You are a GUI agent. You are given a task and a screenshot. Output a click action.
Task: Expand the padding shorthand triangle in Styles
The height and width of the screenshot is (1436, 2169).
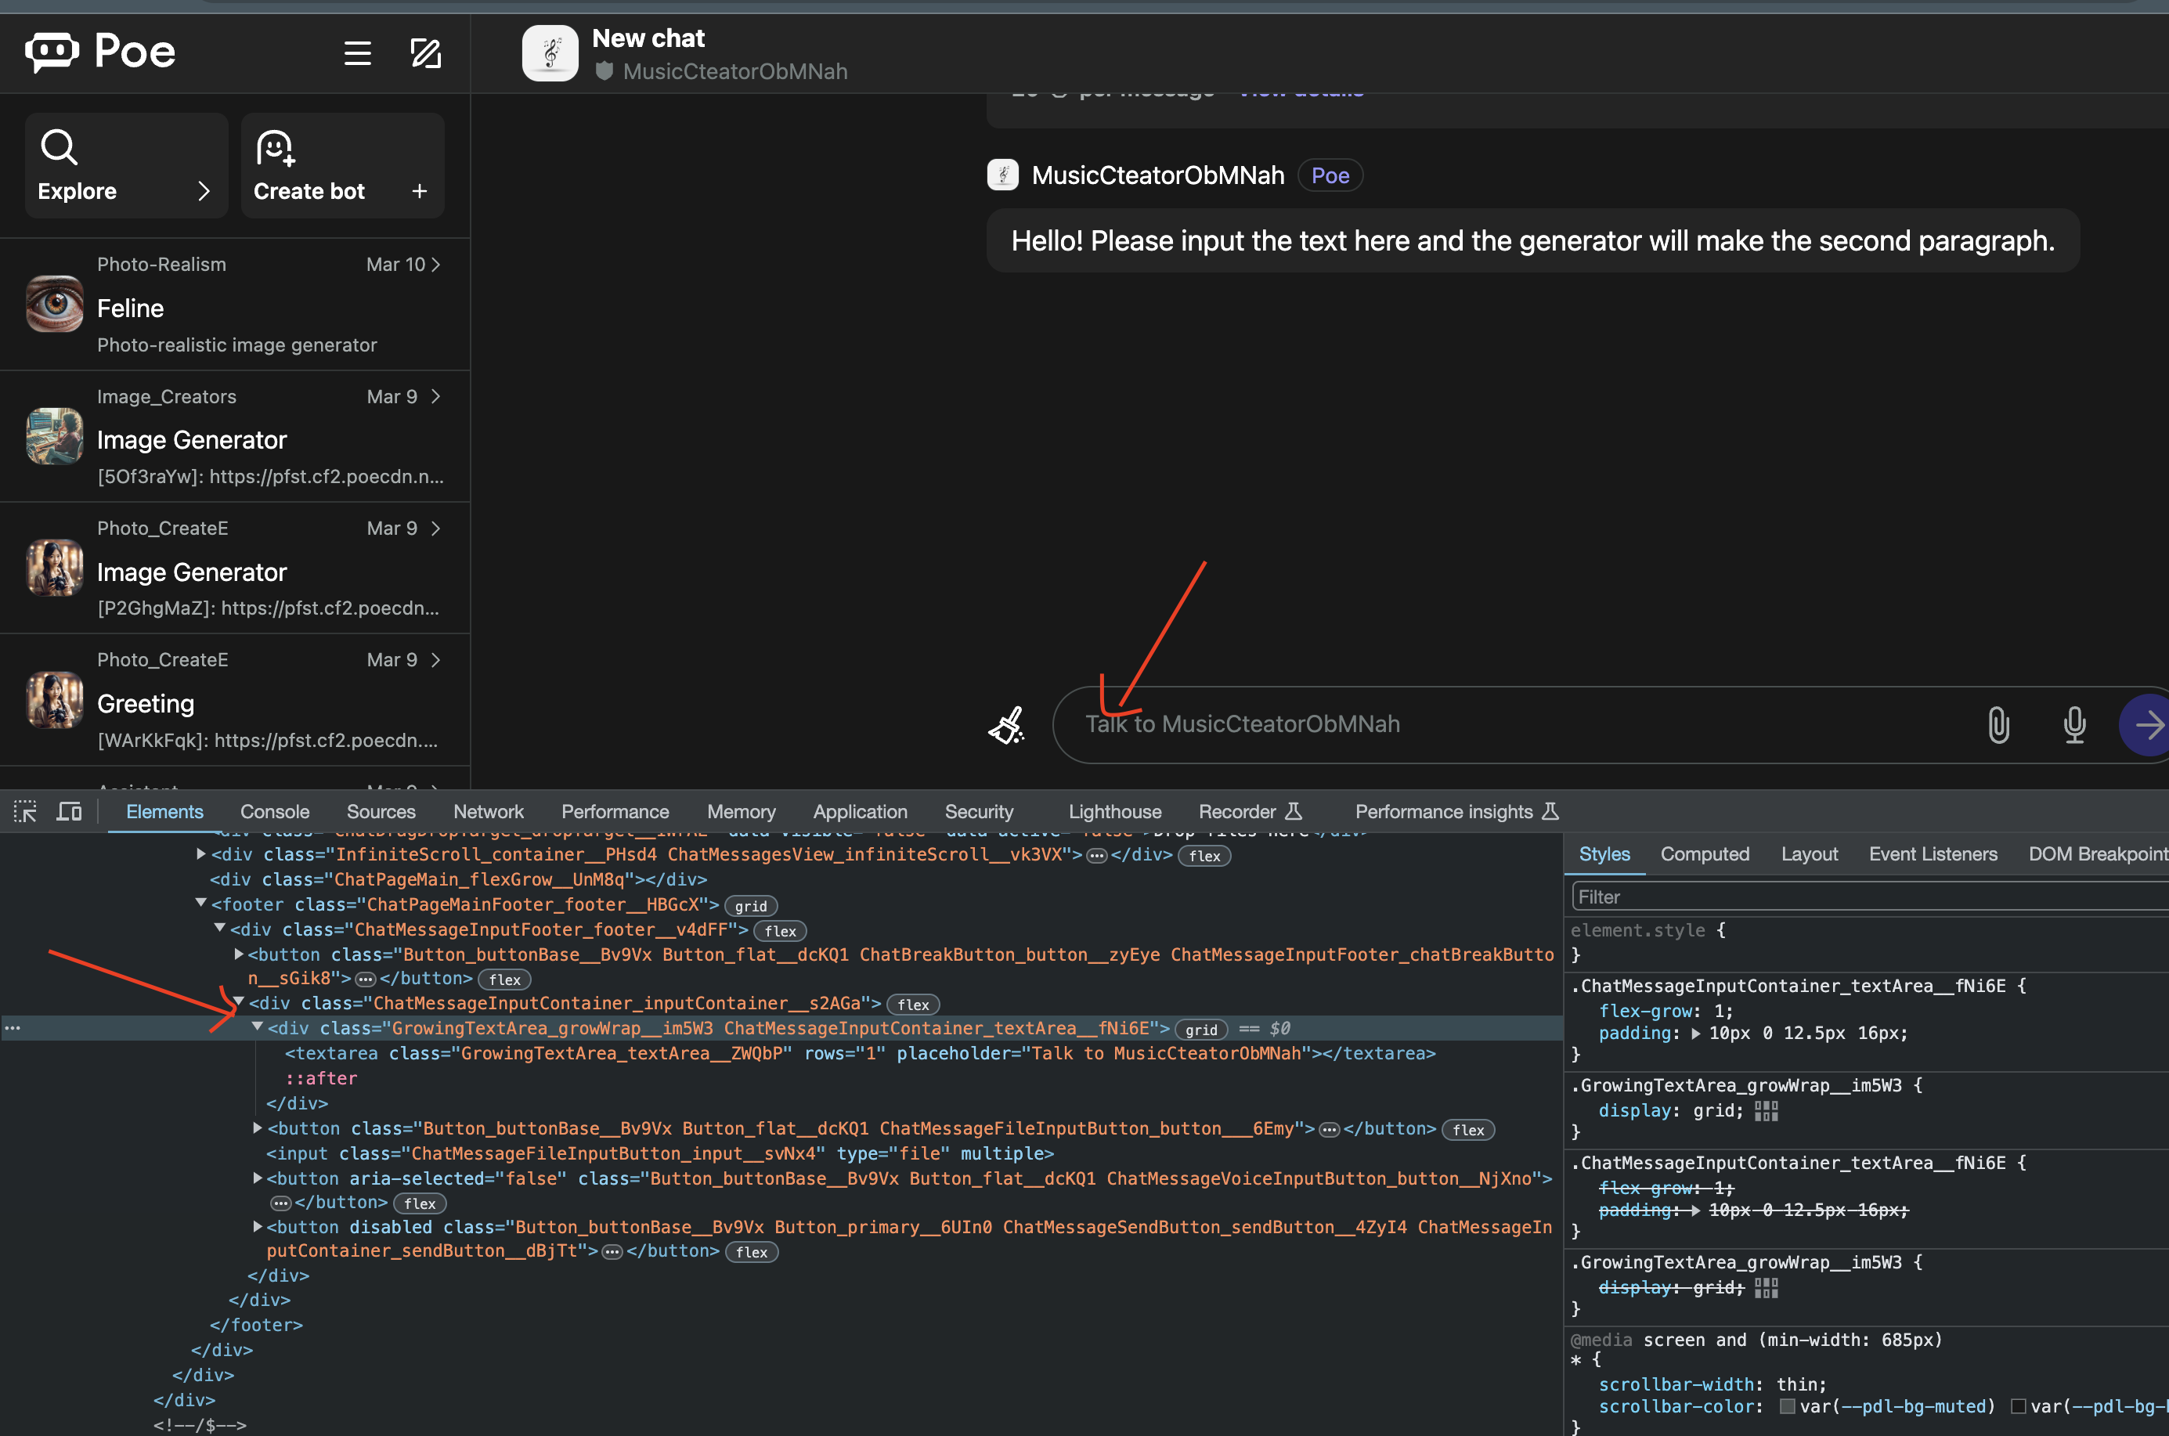(1695, 1033)
